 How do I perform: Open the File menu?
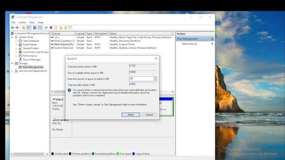14,23
